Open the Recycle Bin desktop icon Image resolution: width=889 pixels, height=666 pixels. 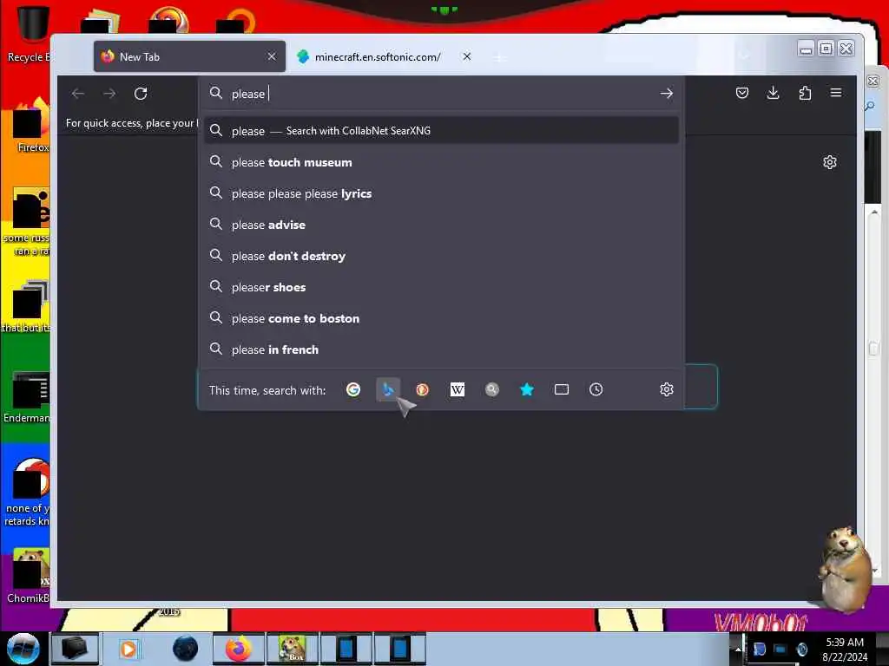29,32
